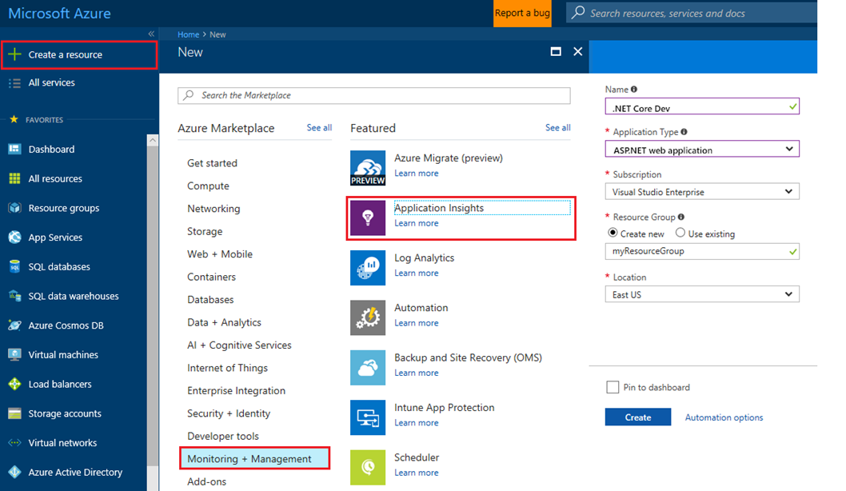Open the Load balancers diamond icon
The height and width of the screenshot is (491, 846).
point(14,384)
